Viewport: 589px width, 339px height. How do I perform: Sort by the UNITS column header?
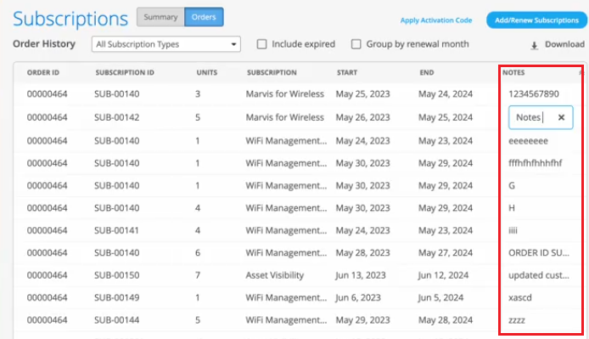(207, 72)
